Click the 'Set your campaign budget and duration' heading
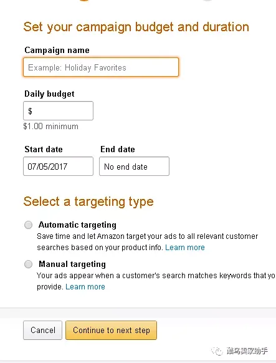The height and width of the screenshot is (363, 276). pos(136,27)
